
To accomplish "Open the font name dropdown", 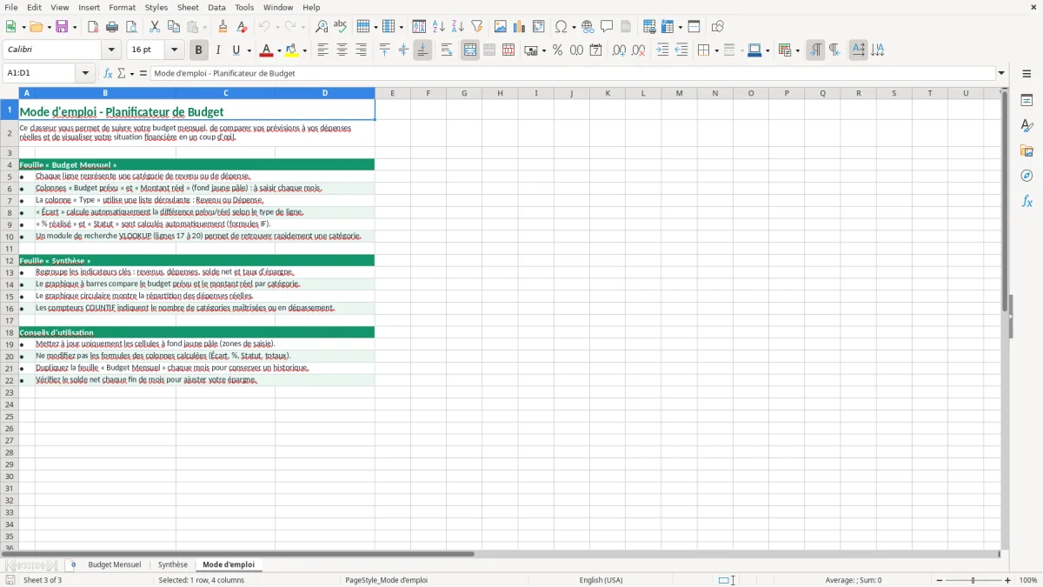I will pos(111,50).
